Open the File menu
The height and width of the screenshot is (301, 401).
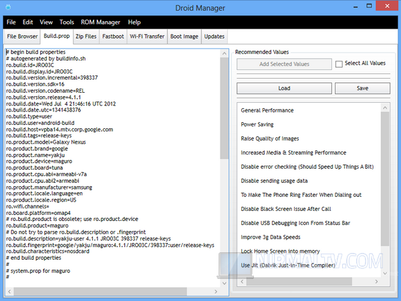11,22
